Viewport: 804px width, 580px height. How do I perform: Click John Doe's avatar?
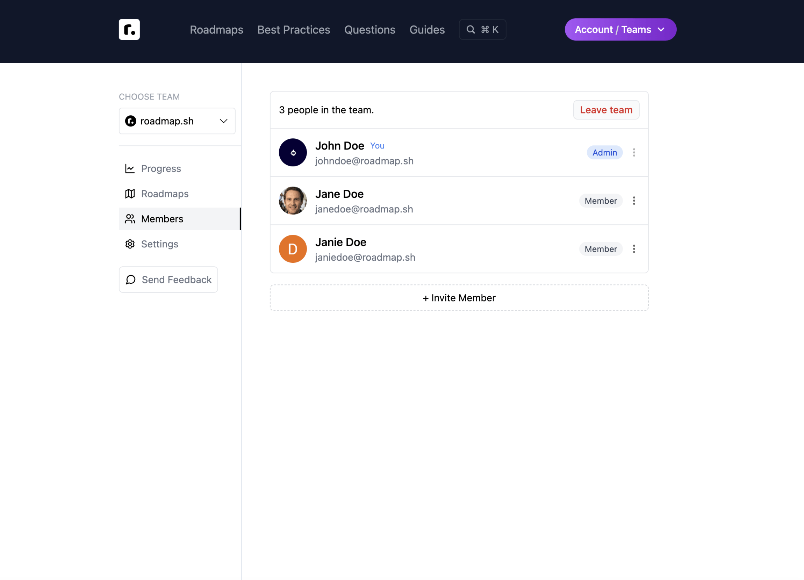[293, 153]
